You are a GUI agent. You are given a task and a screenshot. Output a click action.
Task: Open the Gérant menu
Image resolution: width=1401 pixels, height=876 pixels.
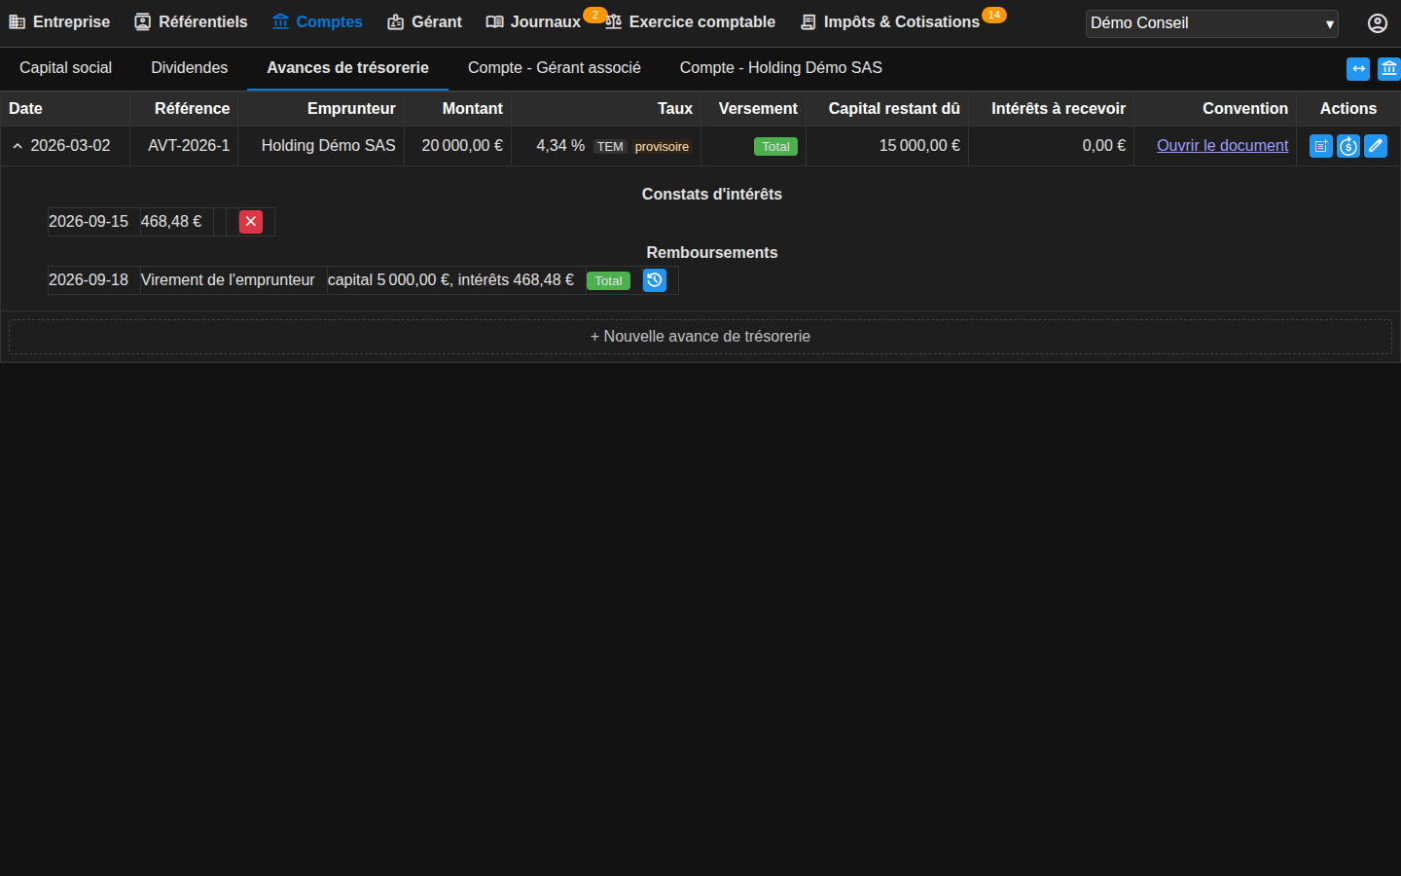click(x=424, y=21)
